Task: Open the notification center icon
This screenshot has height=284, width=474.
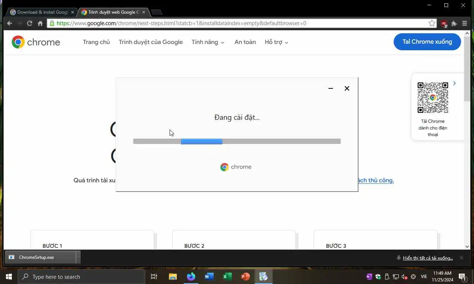Action: 463,277
